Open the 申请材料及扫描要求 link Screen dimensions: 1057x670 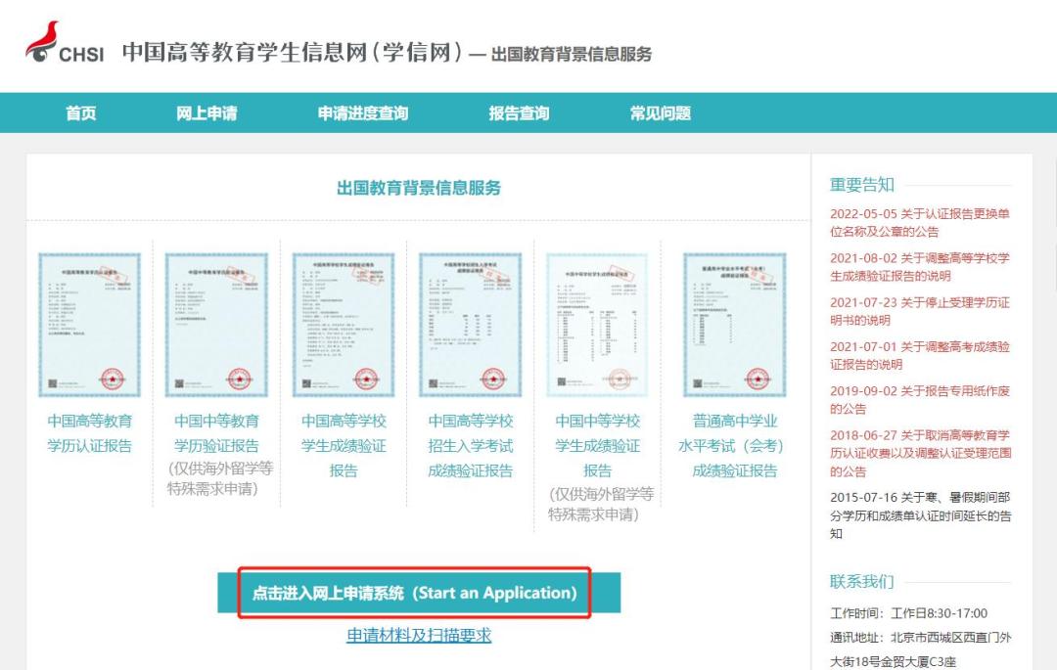[419, 635]
